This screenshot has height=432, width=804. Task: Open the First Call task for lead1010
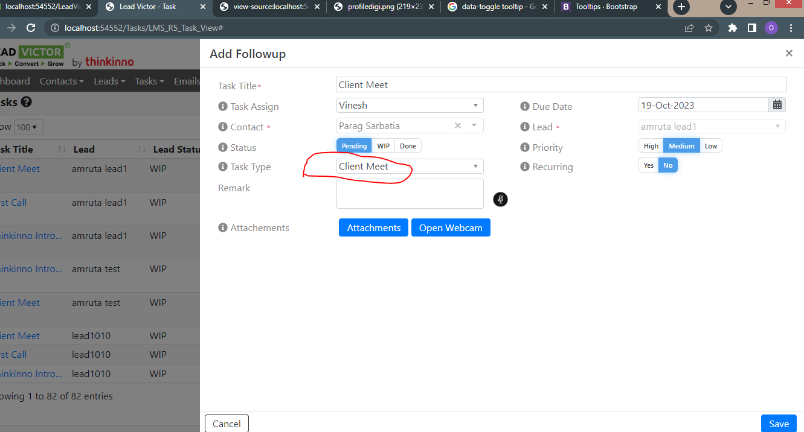point(13,354)
